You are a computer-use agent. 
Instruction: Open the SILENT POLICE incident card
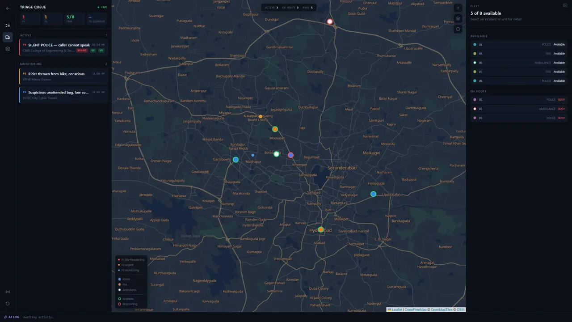[63, 47]
